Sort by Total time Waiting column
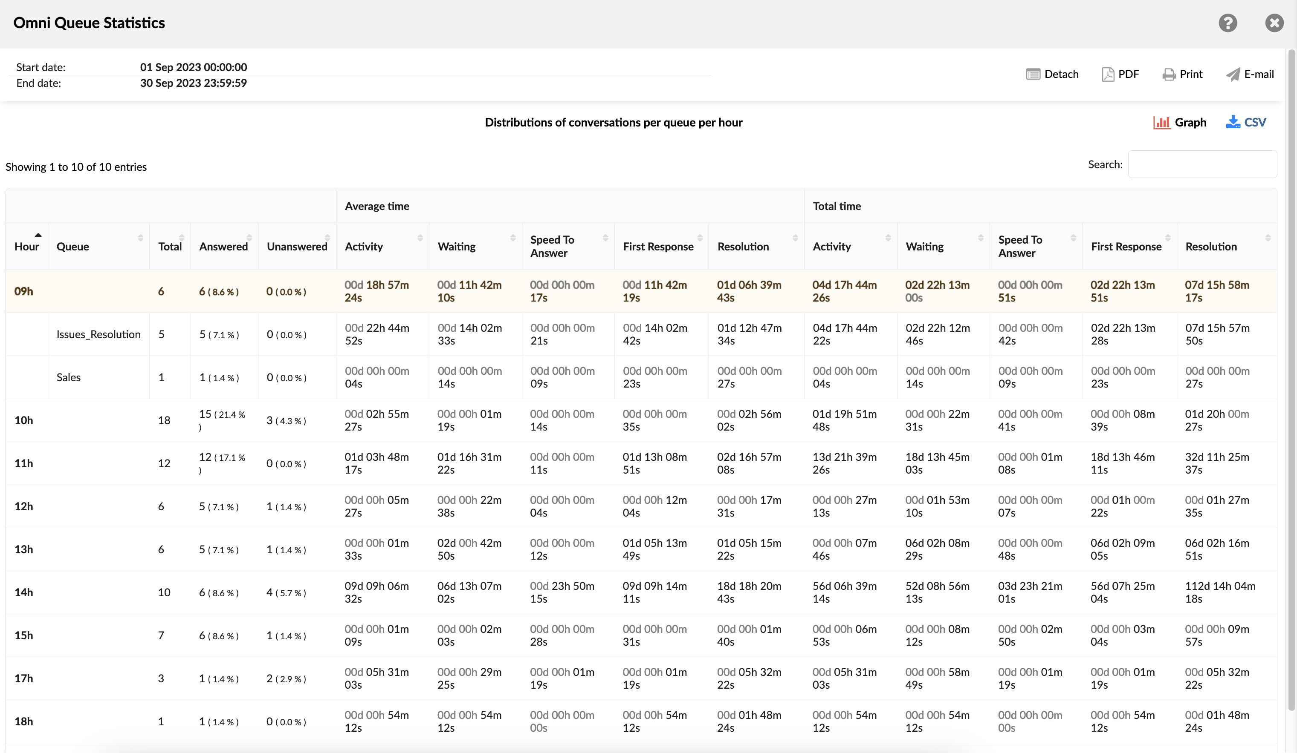The image size is (1297, 753). click(943, 246)
